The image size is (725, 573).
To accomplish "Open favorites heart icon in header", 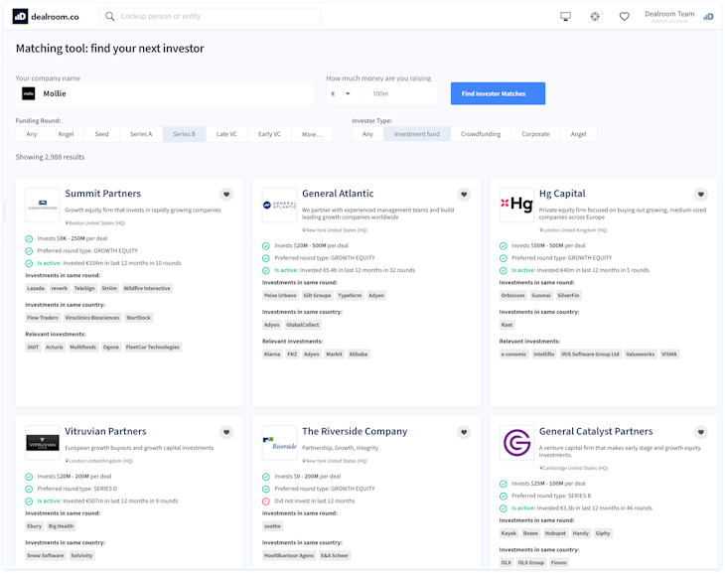I will click(625, 17).
